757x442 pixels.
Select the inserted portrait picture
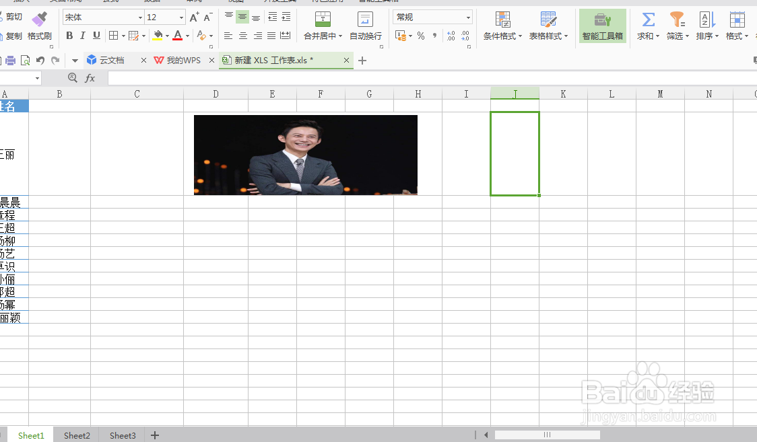(306, 155)
